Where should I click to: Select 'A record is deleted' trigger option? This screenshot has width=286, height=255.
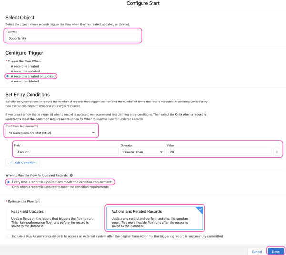(x=7, y=81)
